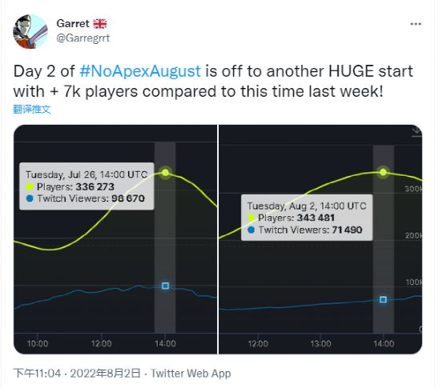Screen dimensions: 443x388
Task: Click the UK flag emoji beside Garret
Action: pos(100,24)
